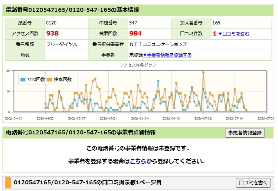Click the 2026-04-09 axis label
The image size is (278, 191).
[13, 118]
